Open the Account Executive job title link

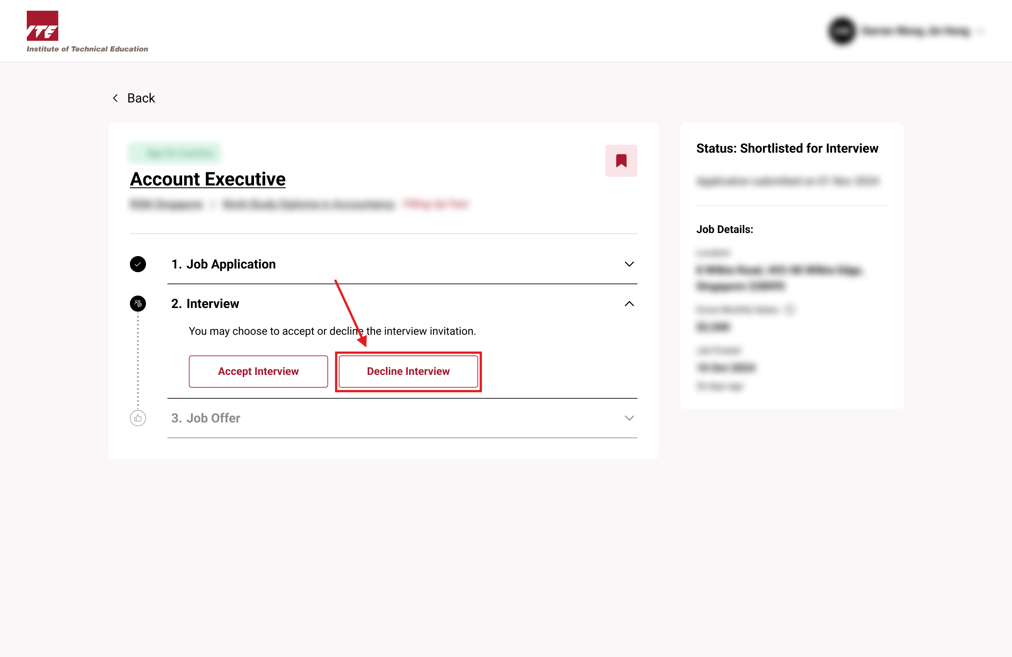click(208, 179)
